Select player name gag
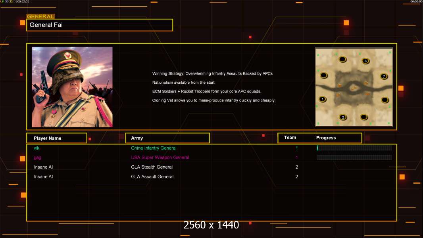Screen dimensions: 423x238 37,158
